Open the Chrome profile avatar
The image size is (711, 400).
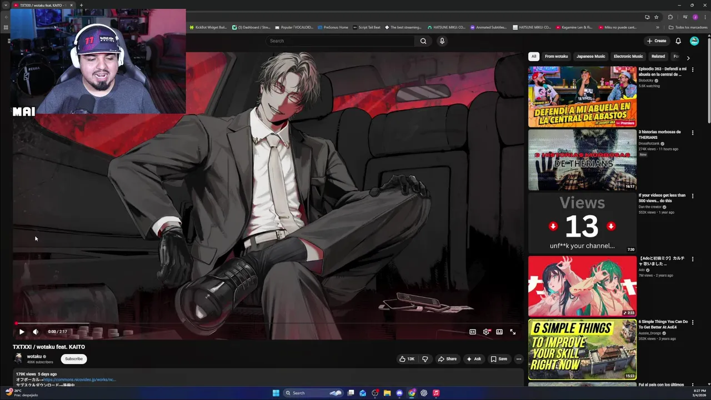(695, 17)
